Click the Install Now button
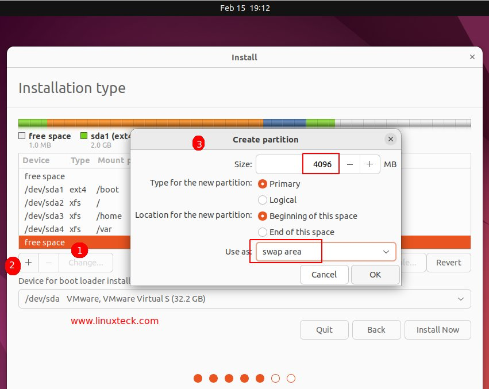Image resolution: width=489 pixels, height=389 pixels. [x=437, y=330]
